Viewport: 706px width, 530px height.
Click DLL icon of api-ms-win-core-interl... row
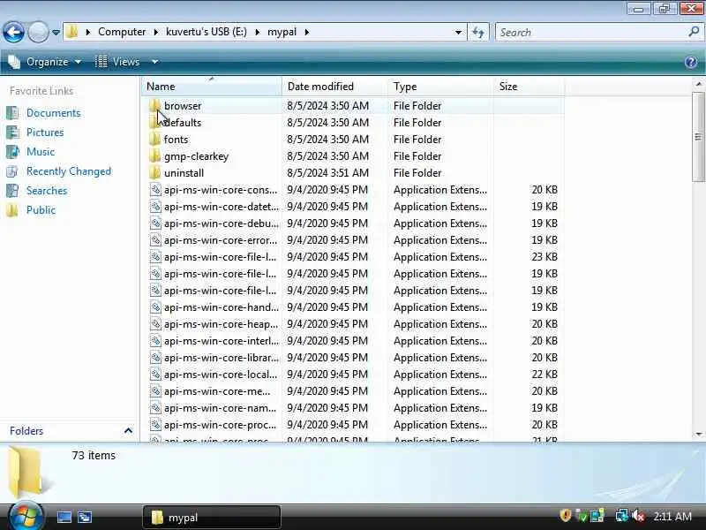tap(155, 341)
